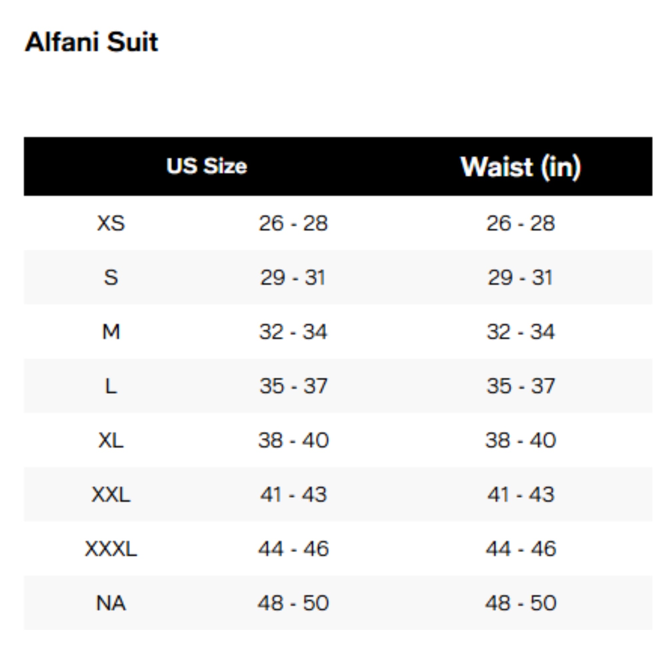The image size is (666, 666).
Task: Select the 41 - 43 waist value
Action: pos(520,494)
